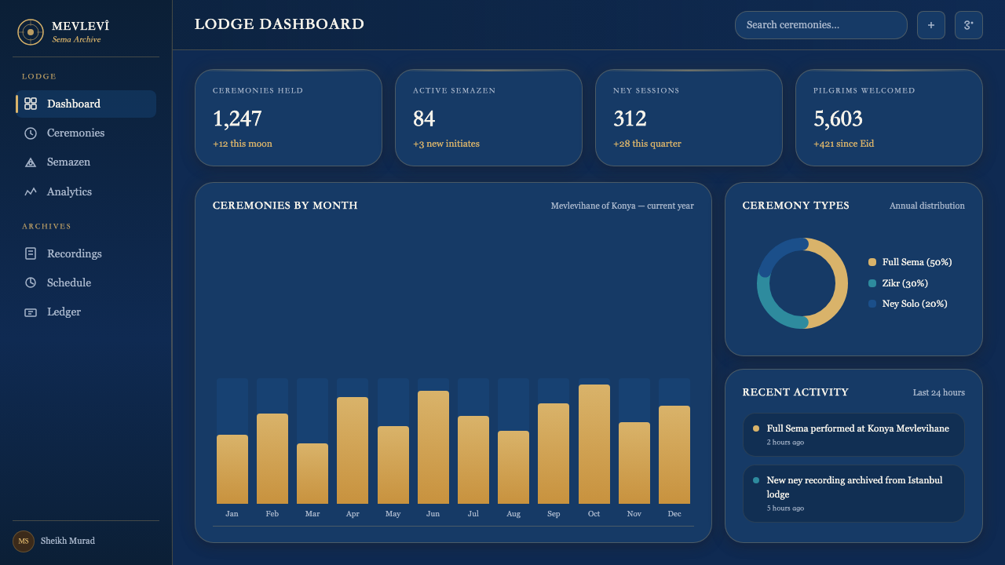Select the Pilgrims Welcomed stat card
Image resolution: width=1005 pixels, height=565 pixels.
(x=889, y=118)
